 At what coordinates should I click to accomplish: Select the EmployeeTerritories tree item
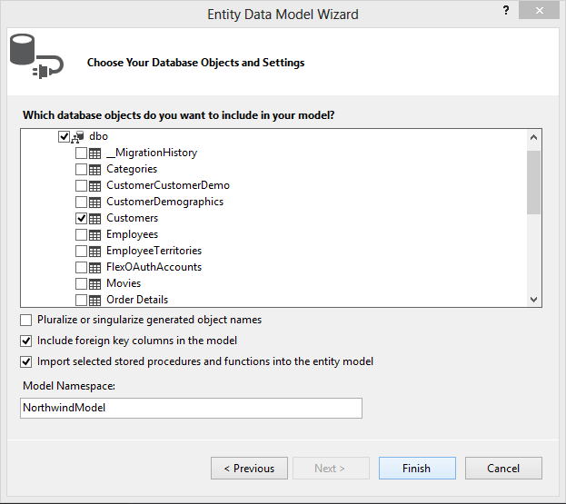[x=154, y=251]
